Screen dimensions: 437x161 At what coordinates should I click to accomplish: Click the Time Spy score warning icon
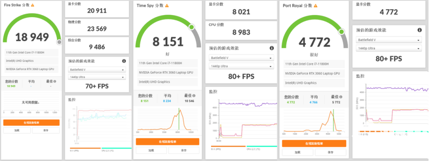pos(167,5)
